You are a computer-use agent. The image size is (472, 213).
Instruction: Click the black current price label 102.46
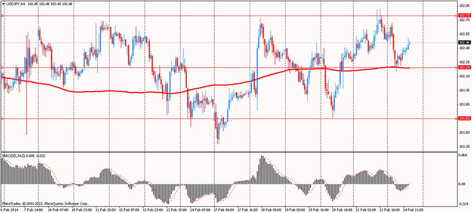click(x=464, y=43)
